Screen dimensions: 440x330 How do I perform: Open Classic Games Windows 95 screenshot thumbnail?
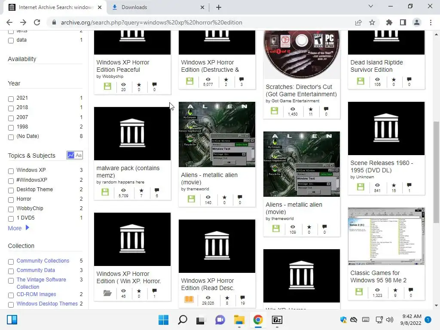pos(386,236)
